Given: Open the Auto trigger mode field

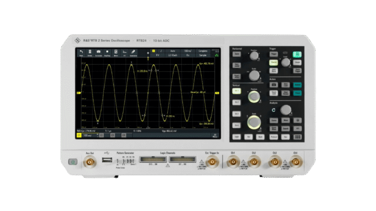Looking at the screenshot, I should pyautogui.click(x=173, y=51).
